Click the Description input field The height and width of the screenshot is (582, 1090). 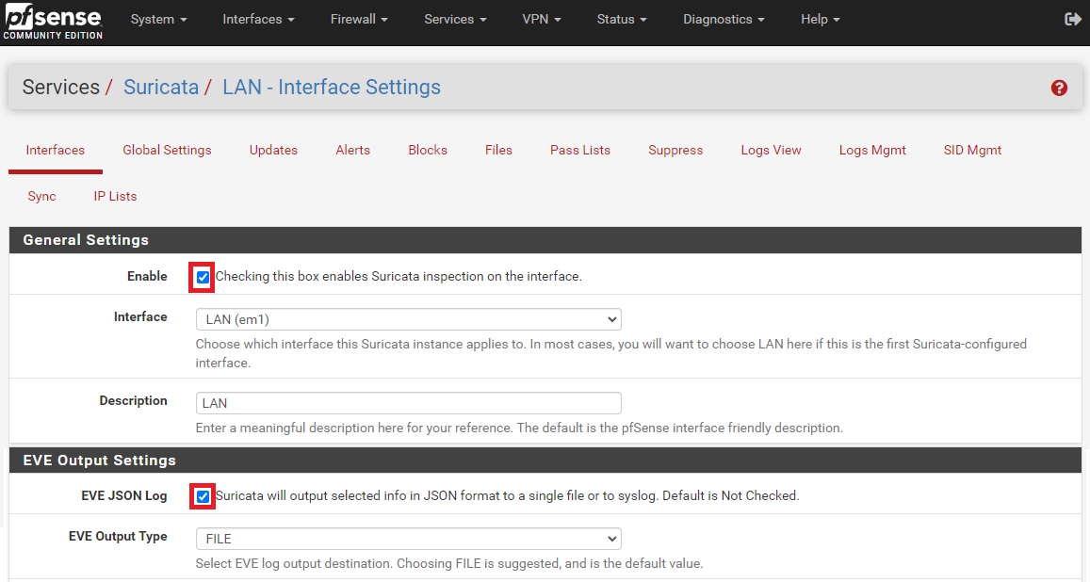click(409, 403)
